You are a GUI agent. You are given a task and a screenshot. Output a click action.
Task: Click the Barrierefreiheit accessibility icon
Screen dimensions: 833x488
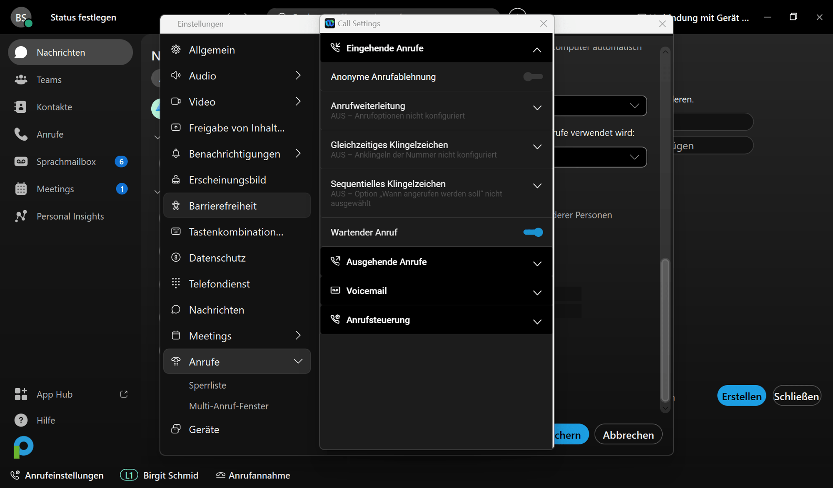(176, 206)
